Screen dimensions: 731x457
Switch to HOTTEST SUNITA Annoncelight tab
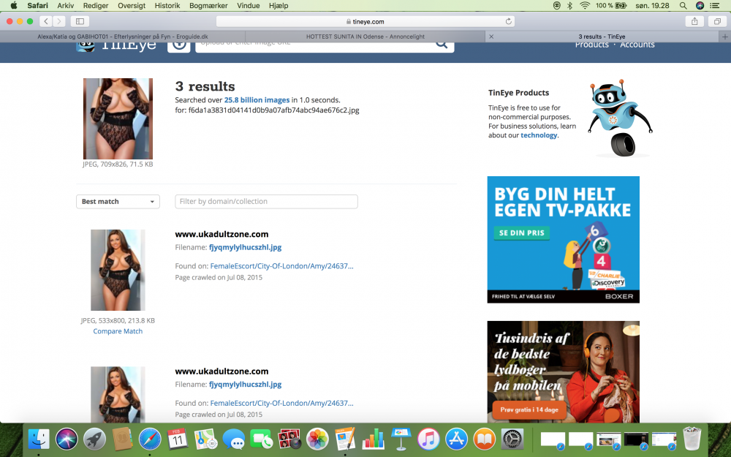point(365,37)
